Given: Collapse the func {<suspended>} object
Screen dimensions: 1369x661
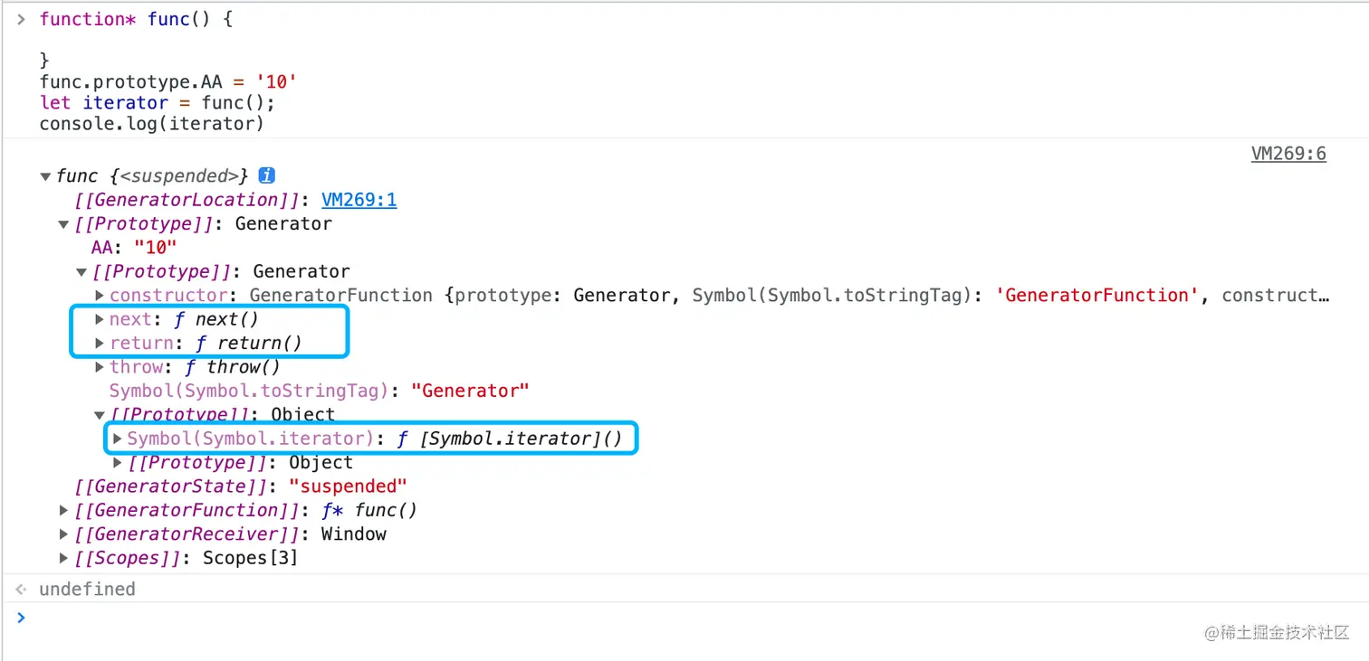Looking at the screenshot, I should click(x=45, y=176).
